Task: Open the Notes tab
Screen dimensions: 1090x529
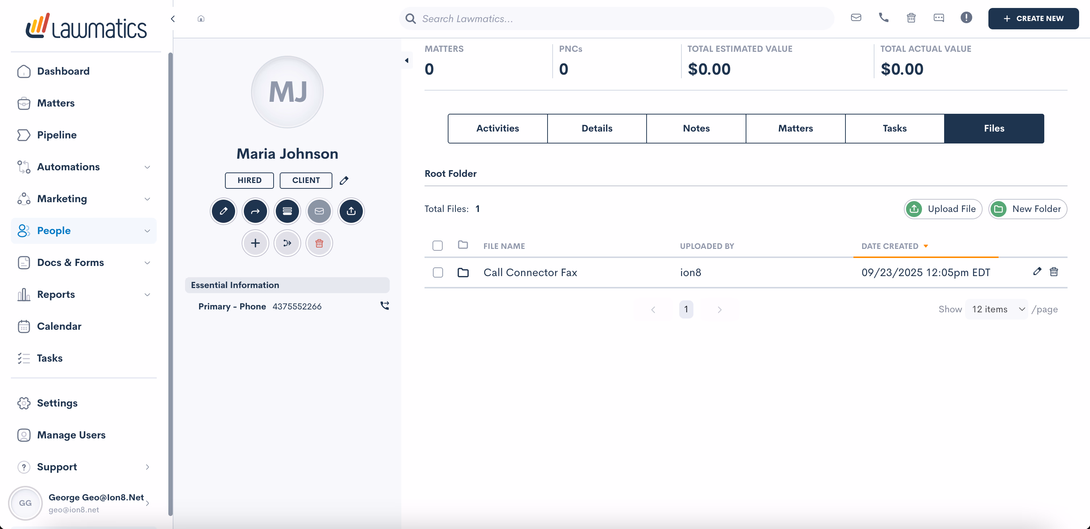Action: pos(696,129)
